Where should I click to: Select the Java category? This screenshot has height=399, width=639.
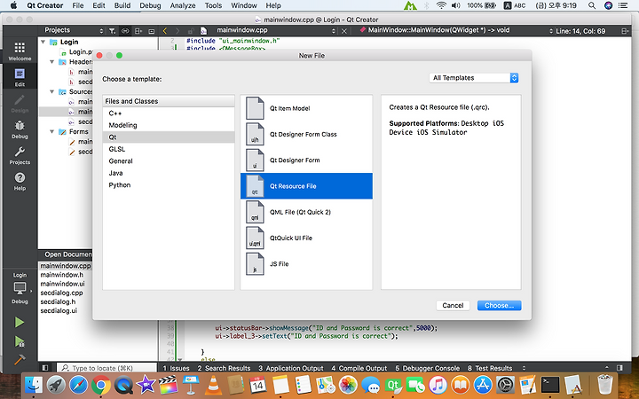point(169,173)
